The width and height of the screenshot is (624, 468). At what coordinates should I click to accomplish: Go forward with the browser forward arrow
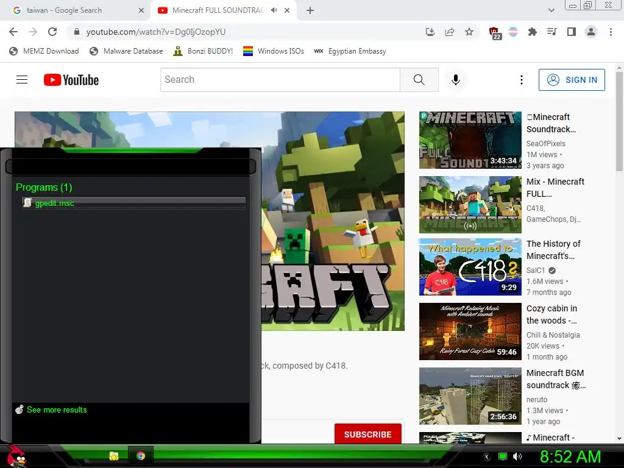coord(33,32)
